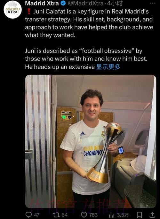Click the like count 783
The image size is (160, 219).
point(93,215)
